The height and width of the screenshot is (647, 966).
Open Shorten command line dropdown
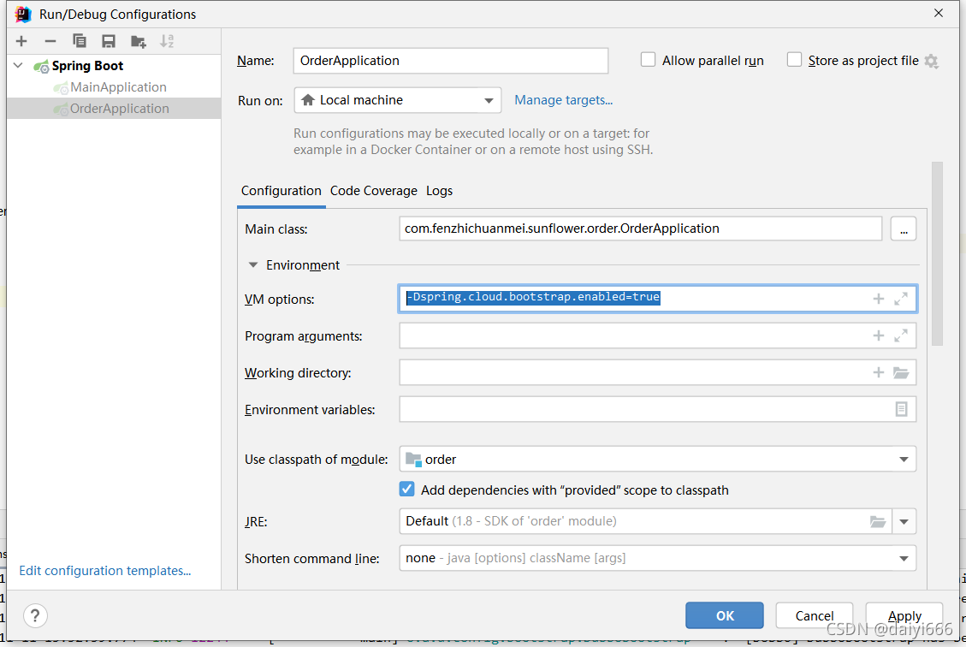(657, 558)
